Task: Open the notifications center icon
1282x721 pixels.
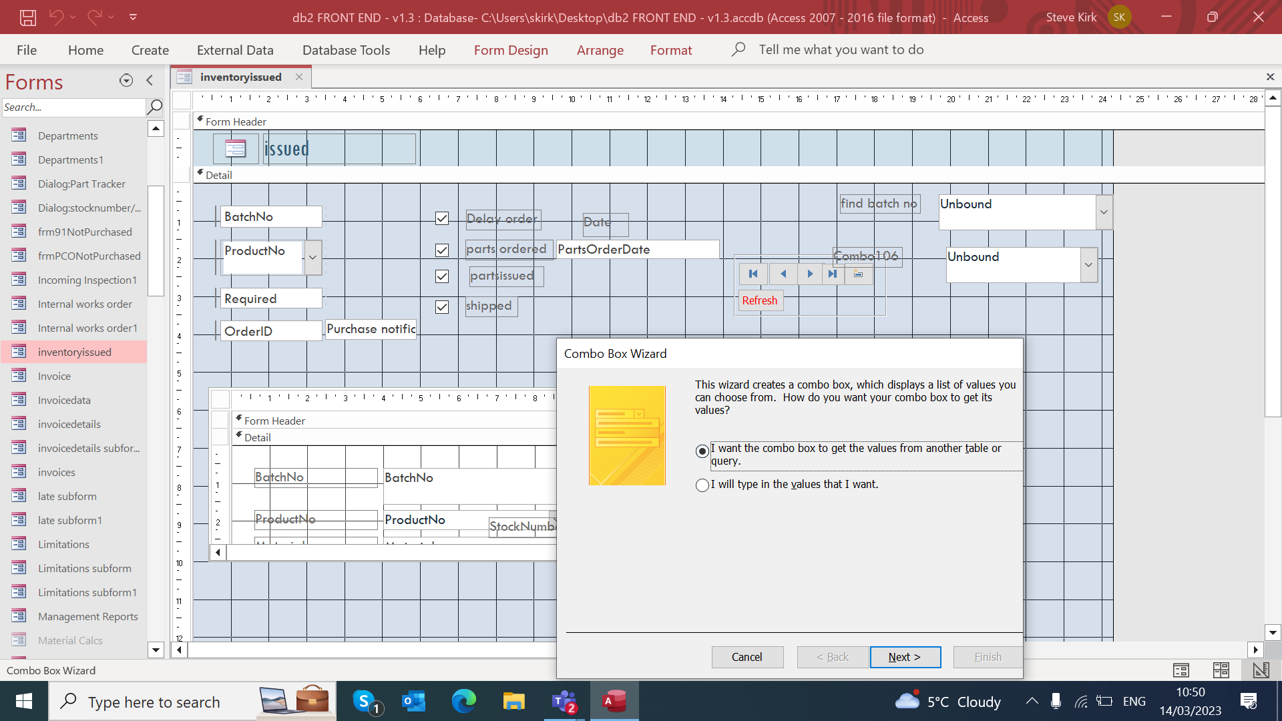Action: 1249,702
